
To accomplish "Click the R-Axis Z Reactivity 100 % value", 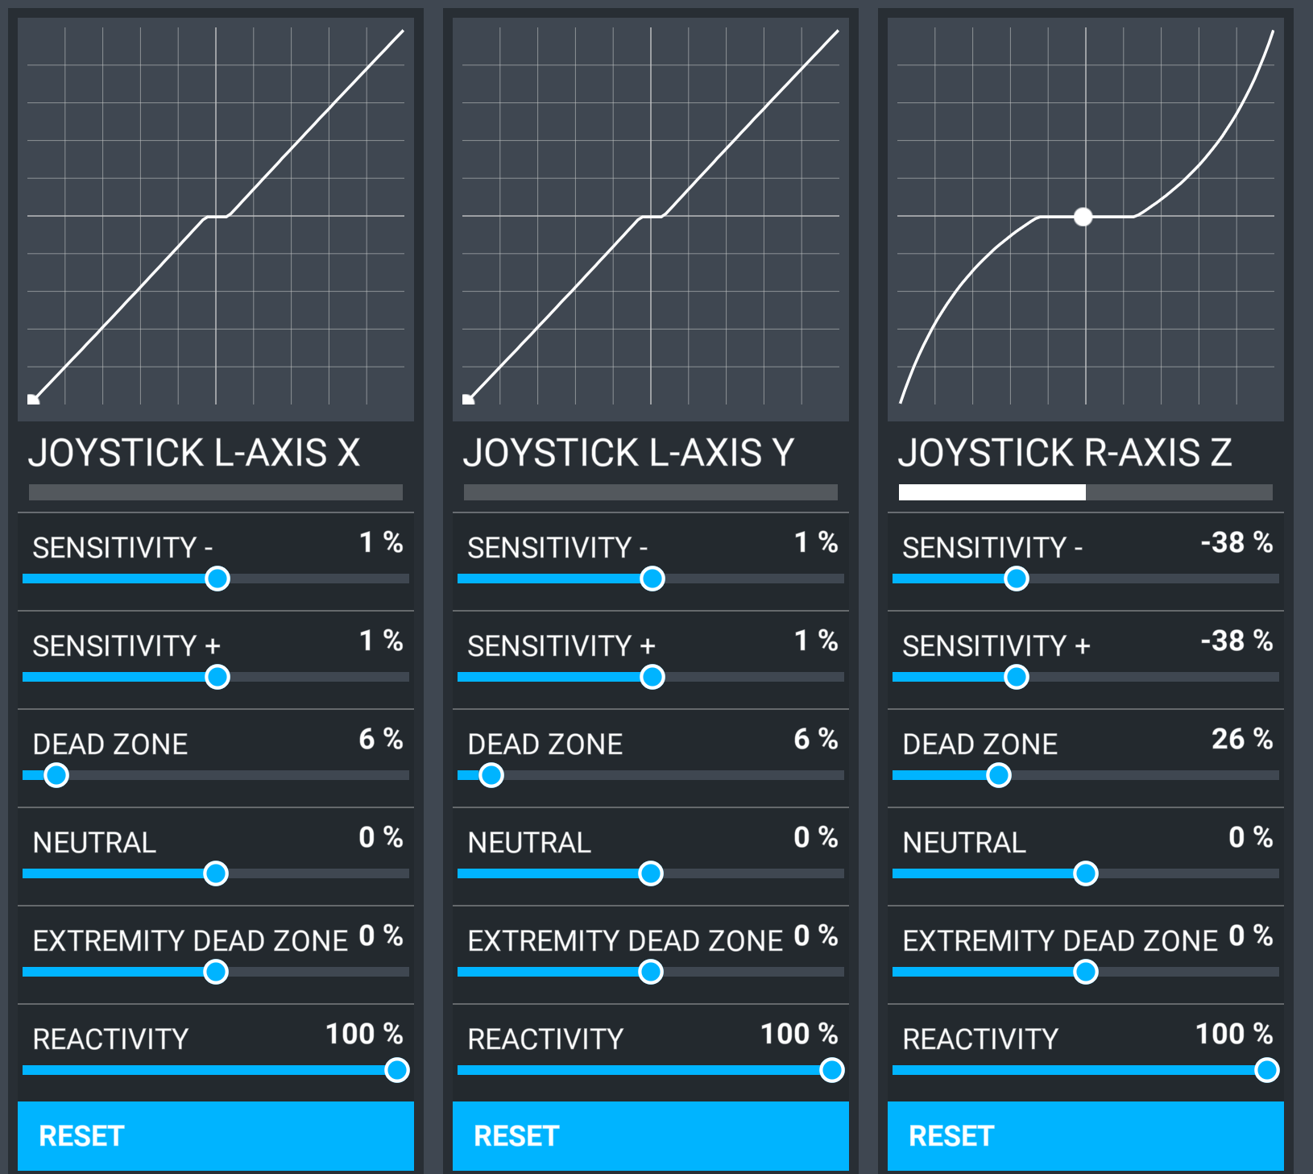I will point(1234,1034).
